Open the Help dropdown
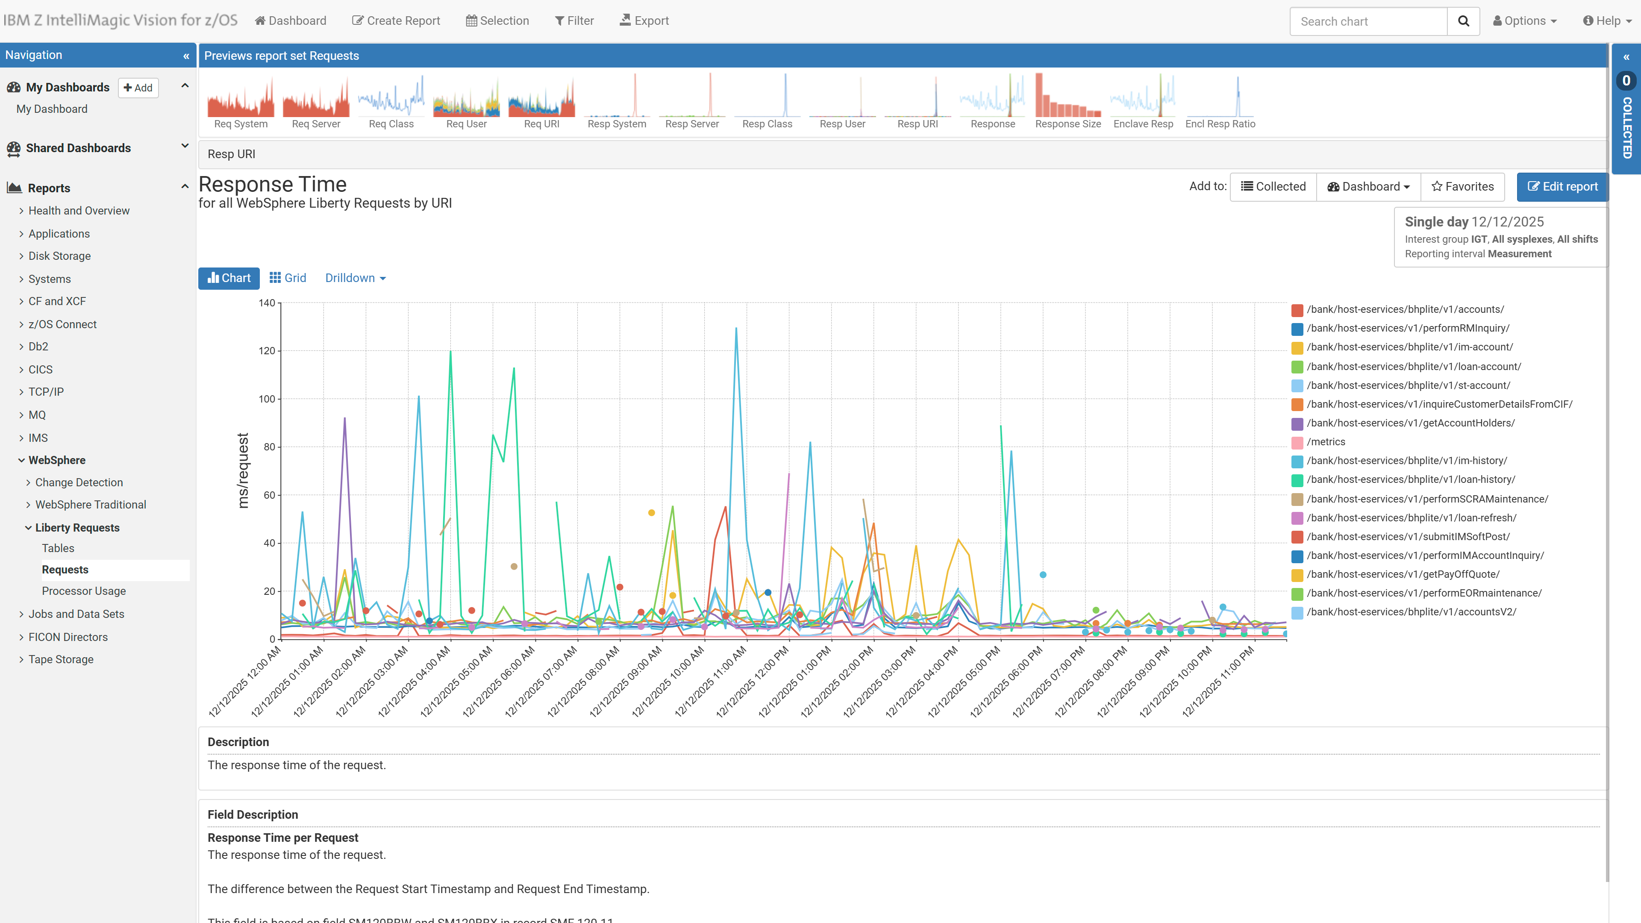Screen dimensions: 1641x923 coord(1607,21)
